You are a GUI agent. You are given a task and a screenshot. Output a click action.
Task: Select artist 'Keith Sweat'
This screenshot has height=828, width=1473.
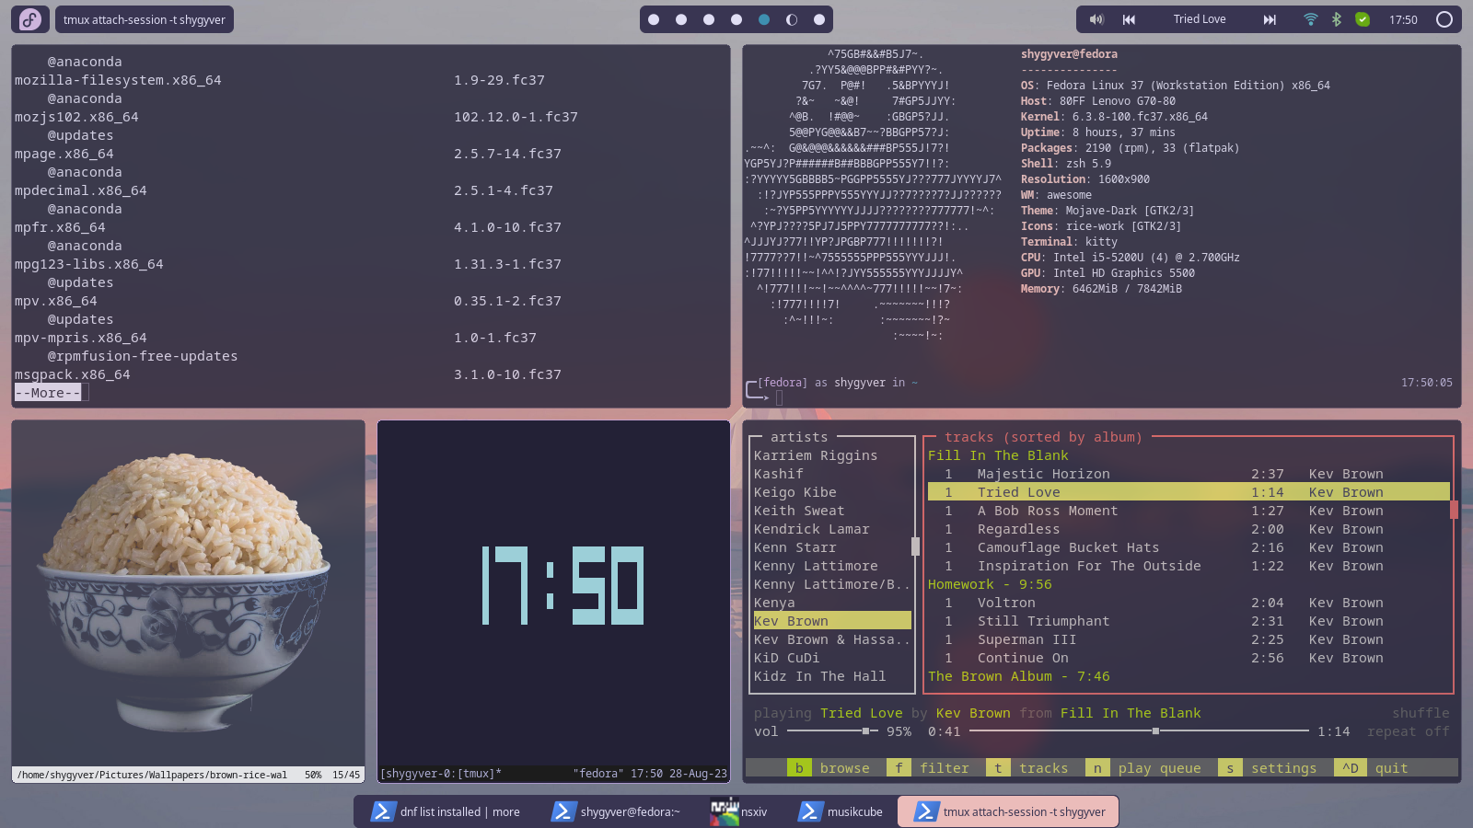tap(799, 511)
